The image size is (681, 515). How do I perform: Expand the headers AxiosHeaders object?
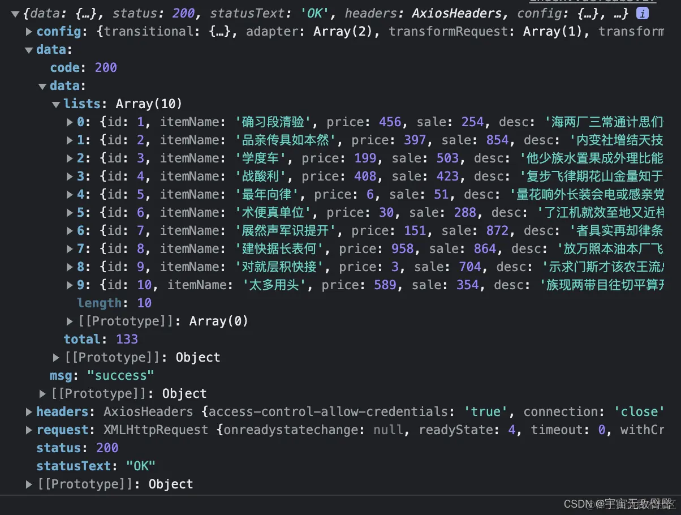click(29, 412)
